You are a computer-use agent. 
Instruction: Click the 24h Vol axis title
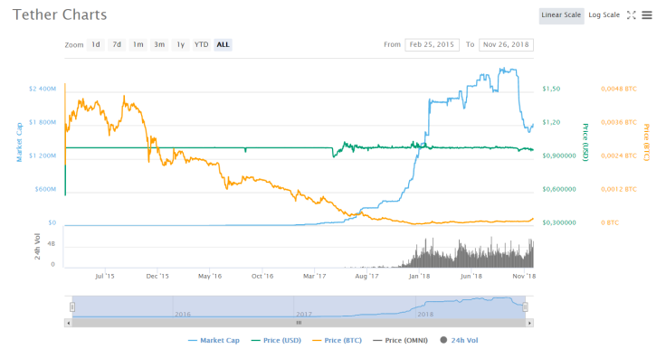[37, 246]
